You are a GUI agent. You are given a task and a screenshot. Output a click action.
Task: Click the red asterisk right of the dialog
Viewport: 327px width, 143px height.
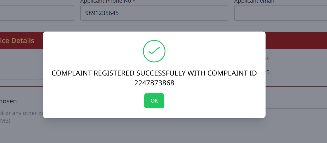[268, 59]
